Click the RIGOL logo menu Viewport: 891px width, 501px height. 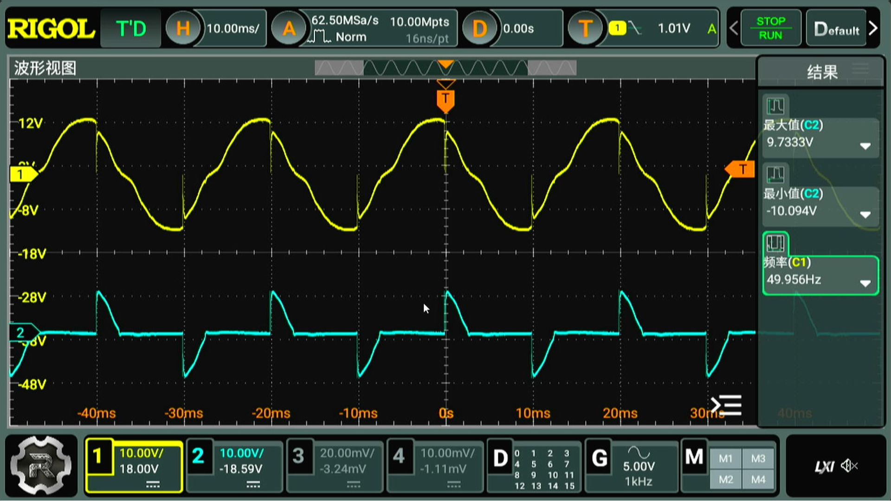click(51, 29)
